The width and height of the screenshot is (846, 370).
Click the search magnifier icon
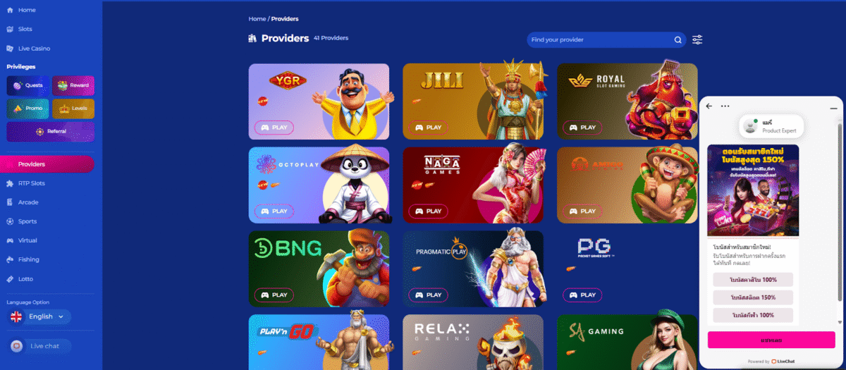click(x=678, y=40)
